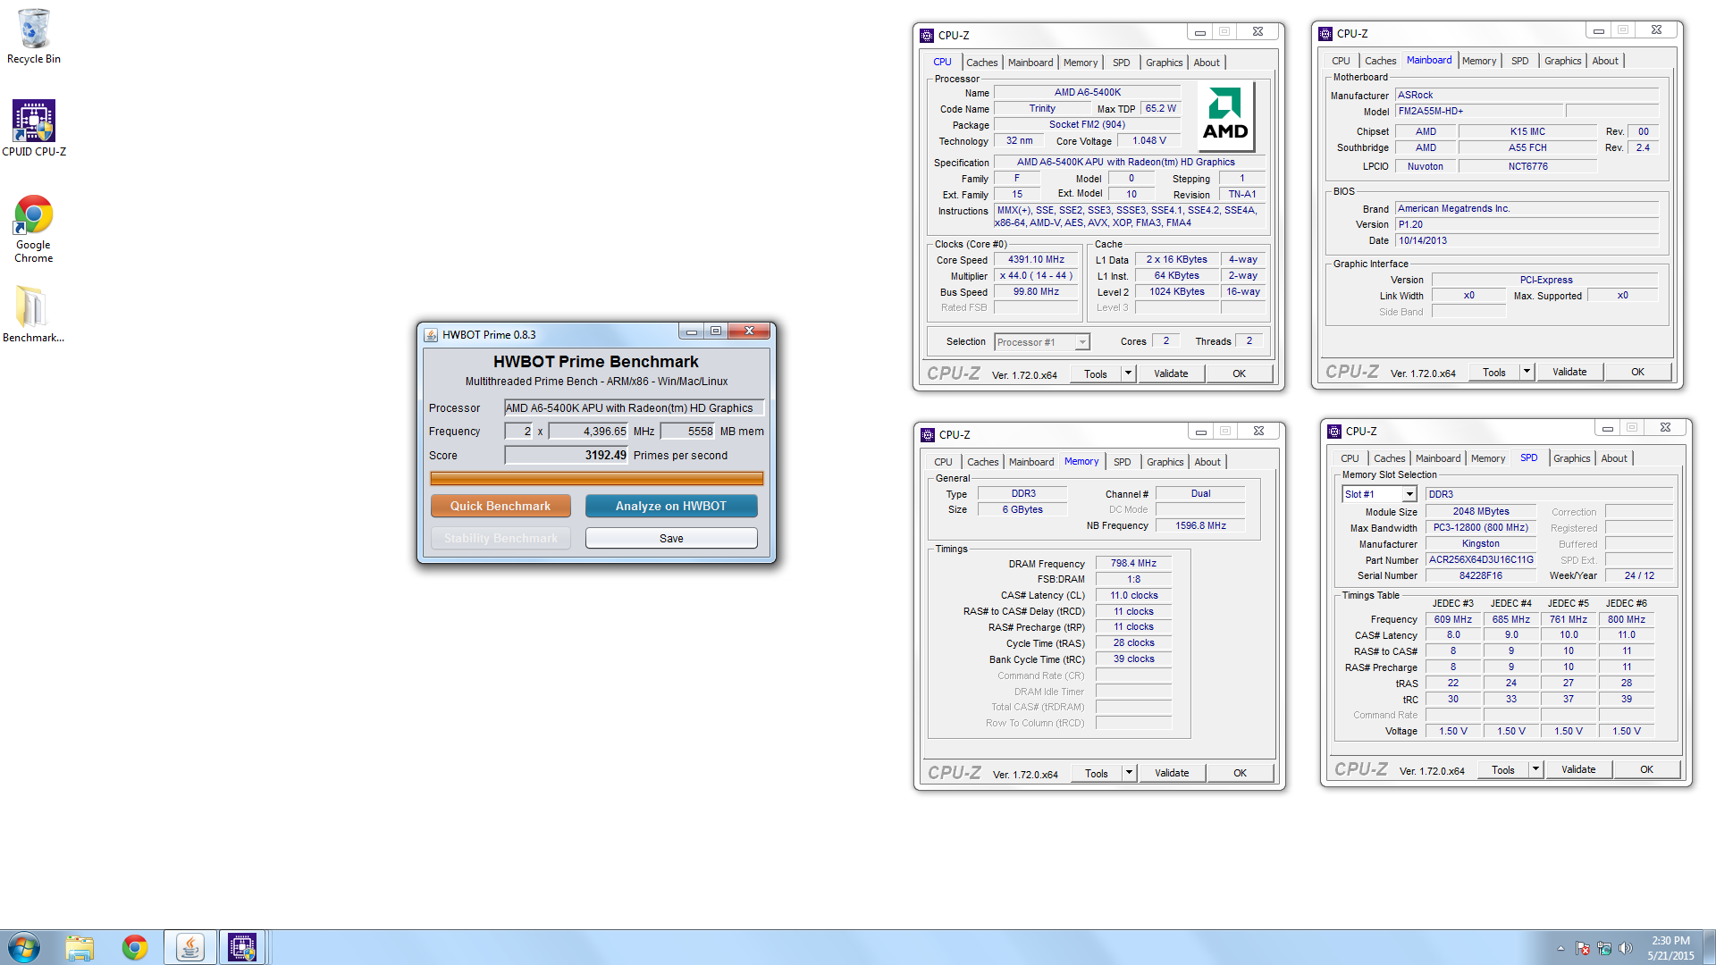Open File Explorer from the taskbar
The height and width of the screenshot is (965, 1716).
[80, 947]
